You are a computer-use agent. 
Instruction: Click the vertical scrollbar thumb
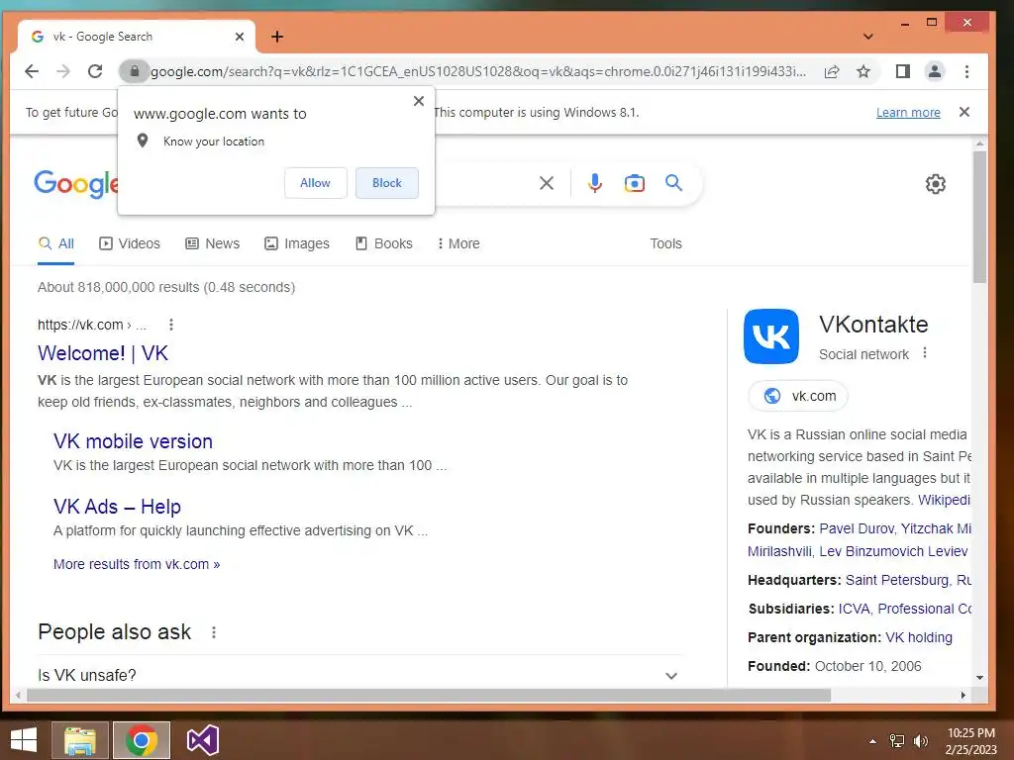click(x=979, y=217)
